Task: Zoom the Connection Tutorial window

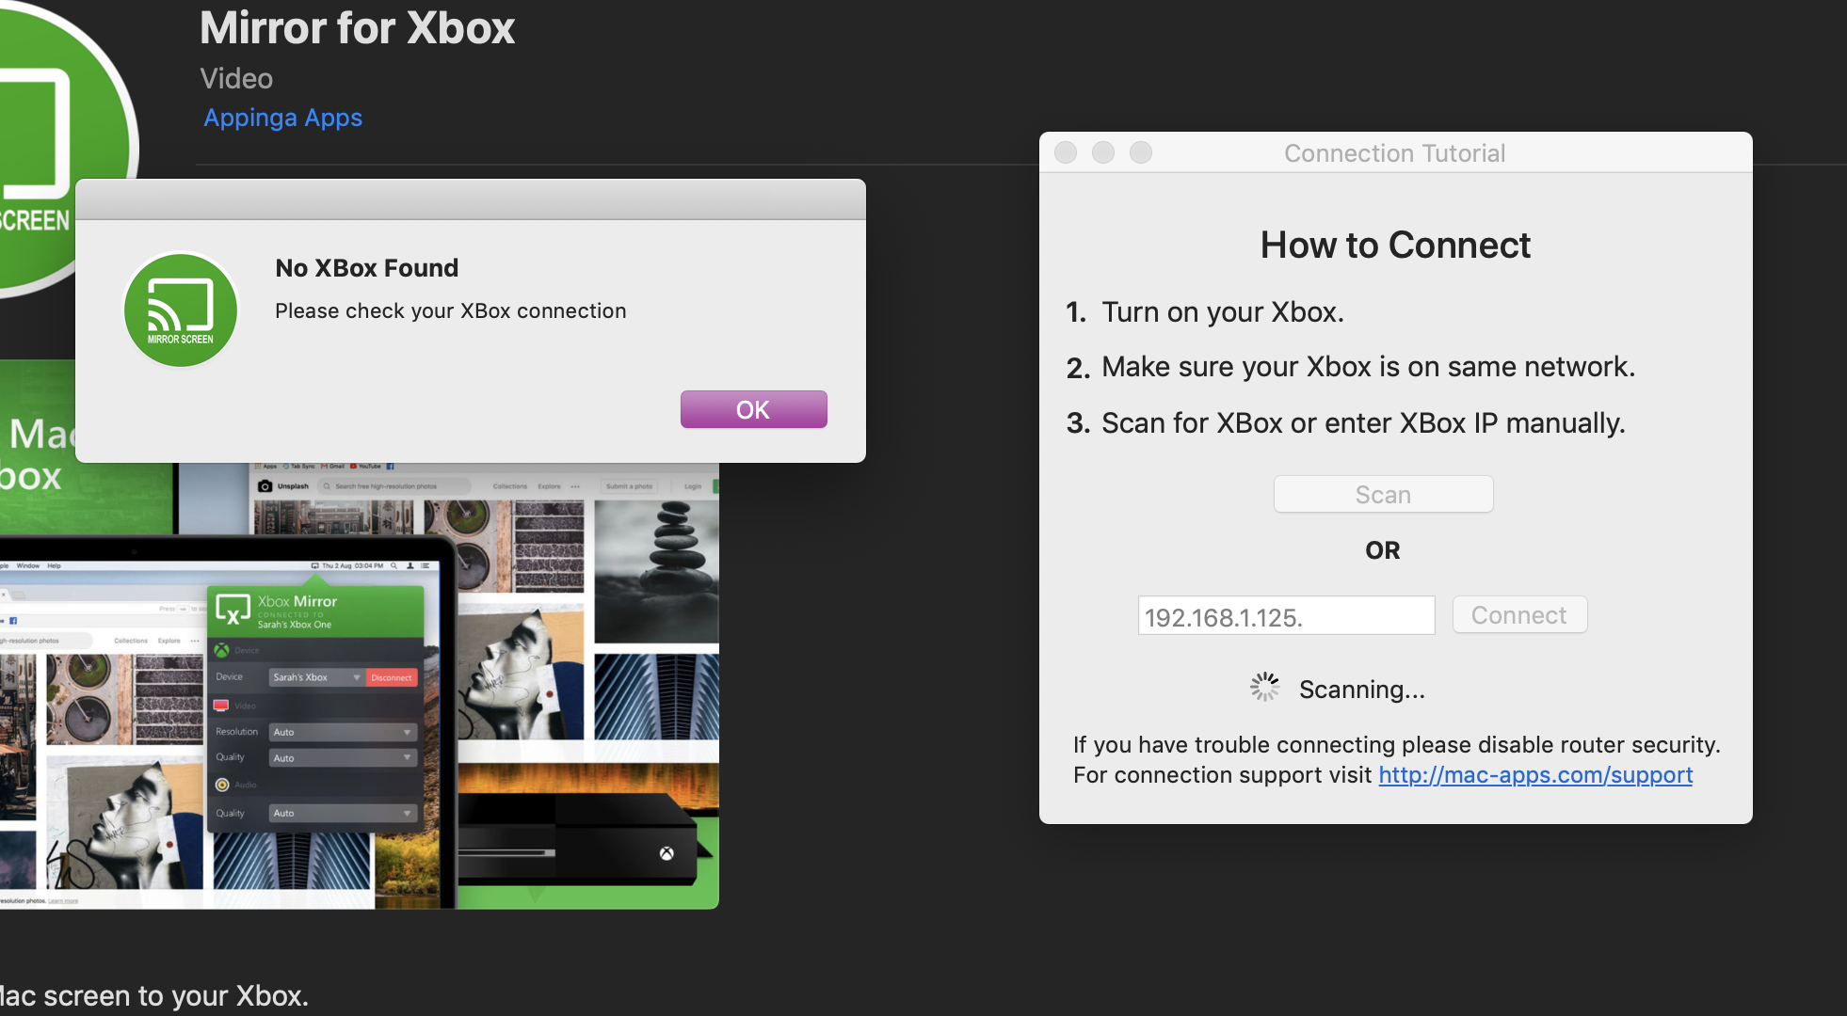Action: click(1141, 152)
